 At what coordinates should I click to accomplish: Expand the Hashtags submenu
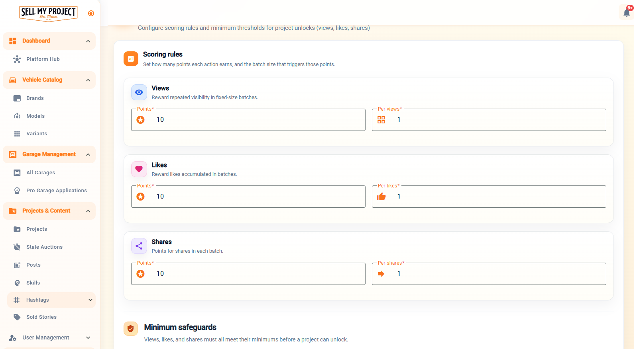(90, 300)
